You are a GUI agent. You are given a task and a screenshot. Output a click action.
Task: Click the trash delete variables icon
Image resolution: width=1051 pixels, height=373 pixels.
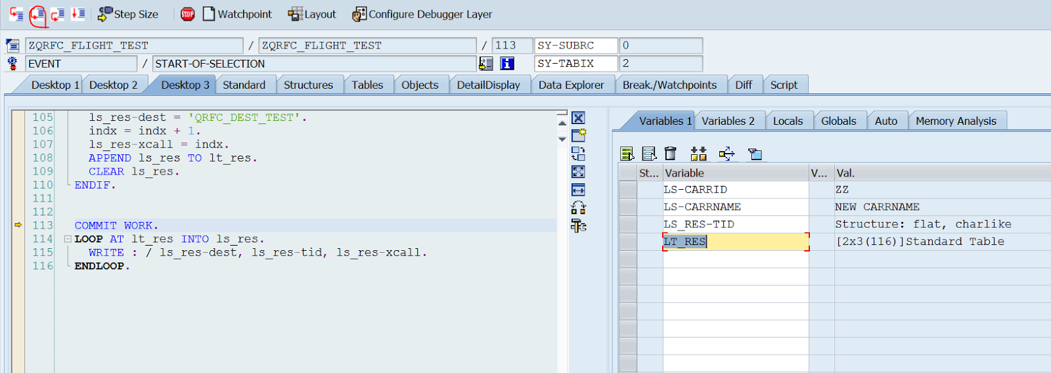click(x=670, y=154)
